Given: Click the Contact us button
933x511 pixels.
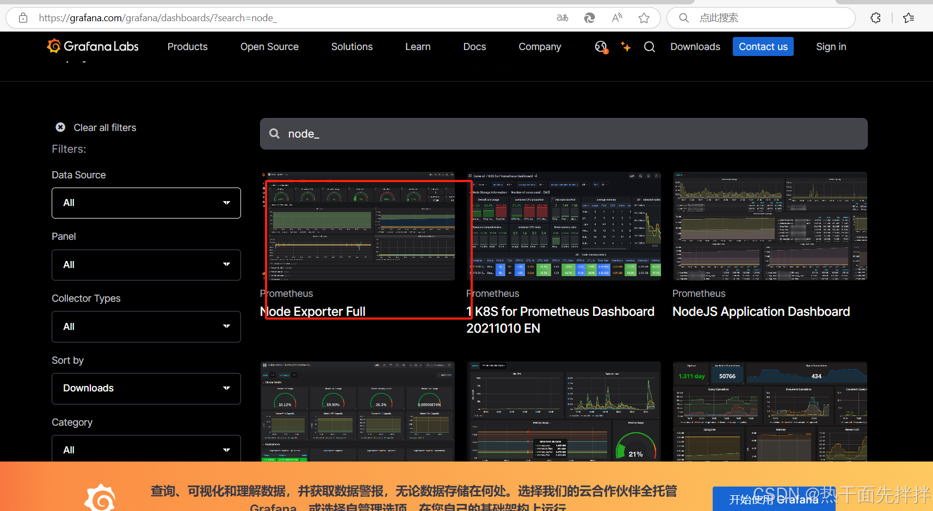Looking at the screenshot, I should tap(763, 47).
